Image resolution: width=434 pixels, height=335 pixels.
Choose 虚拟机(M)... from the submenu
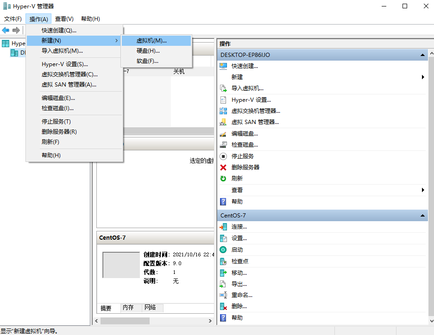(157, 41)
